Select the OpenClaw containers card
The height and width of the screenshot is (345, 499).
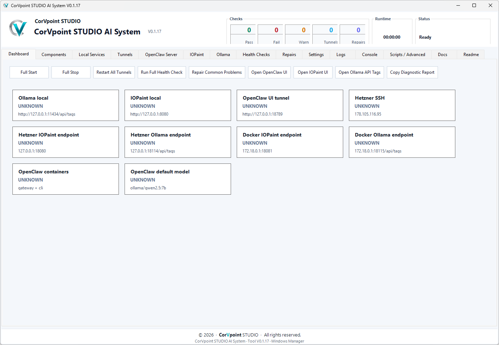pos(66,179)
